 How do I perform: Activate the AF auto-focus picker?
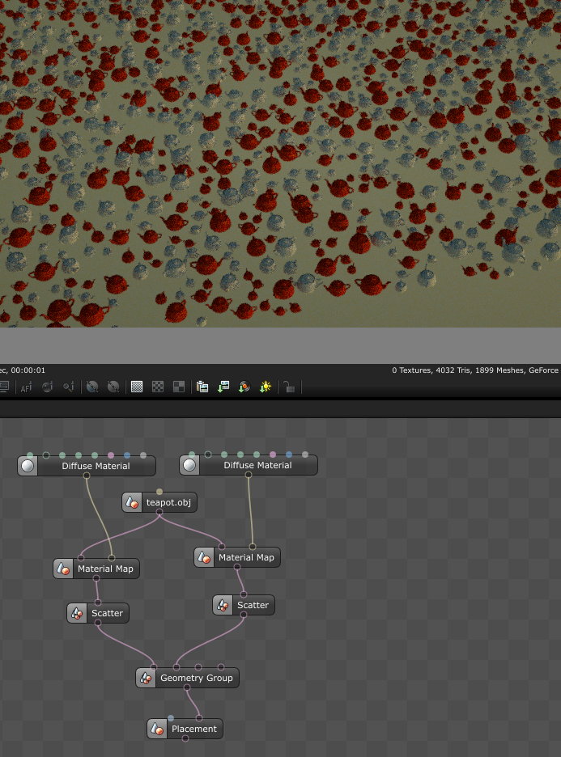26,387
